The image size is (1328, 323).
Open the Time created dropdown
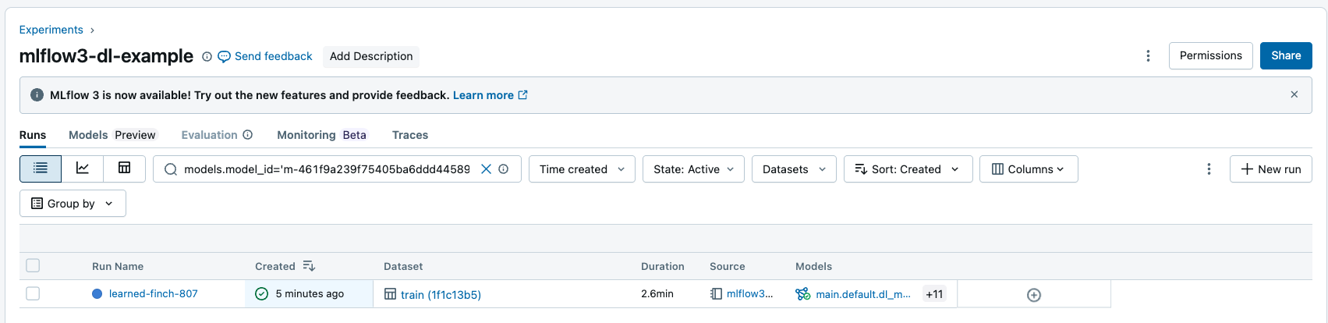point(582,169)
